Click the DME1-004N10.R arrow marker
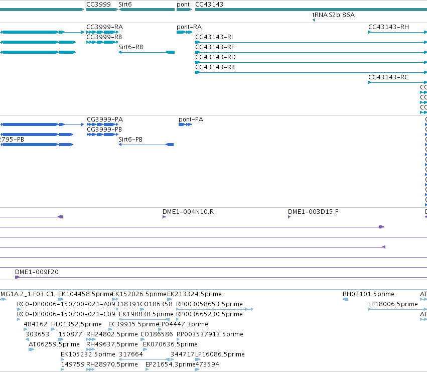427x372 pixels. tap(164, 217)
